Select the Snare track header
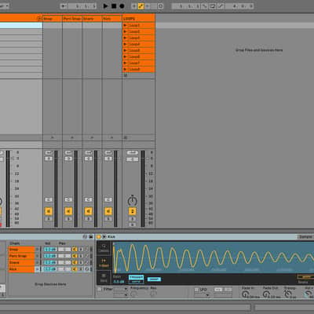314x314 pixels. coord(92,19)
